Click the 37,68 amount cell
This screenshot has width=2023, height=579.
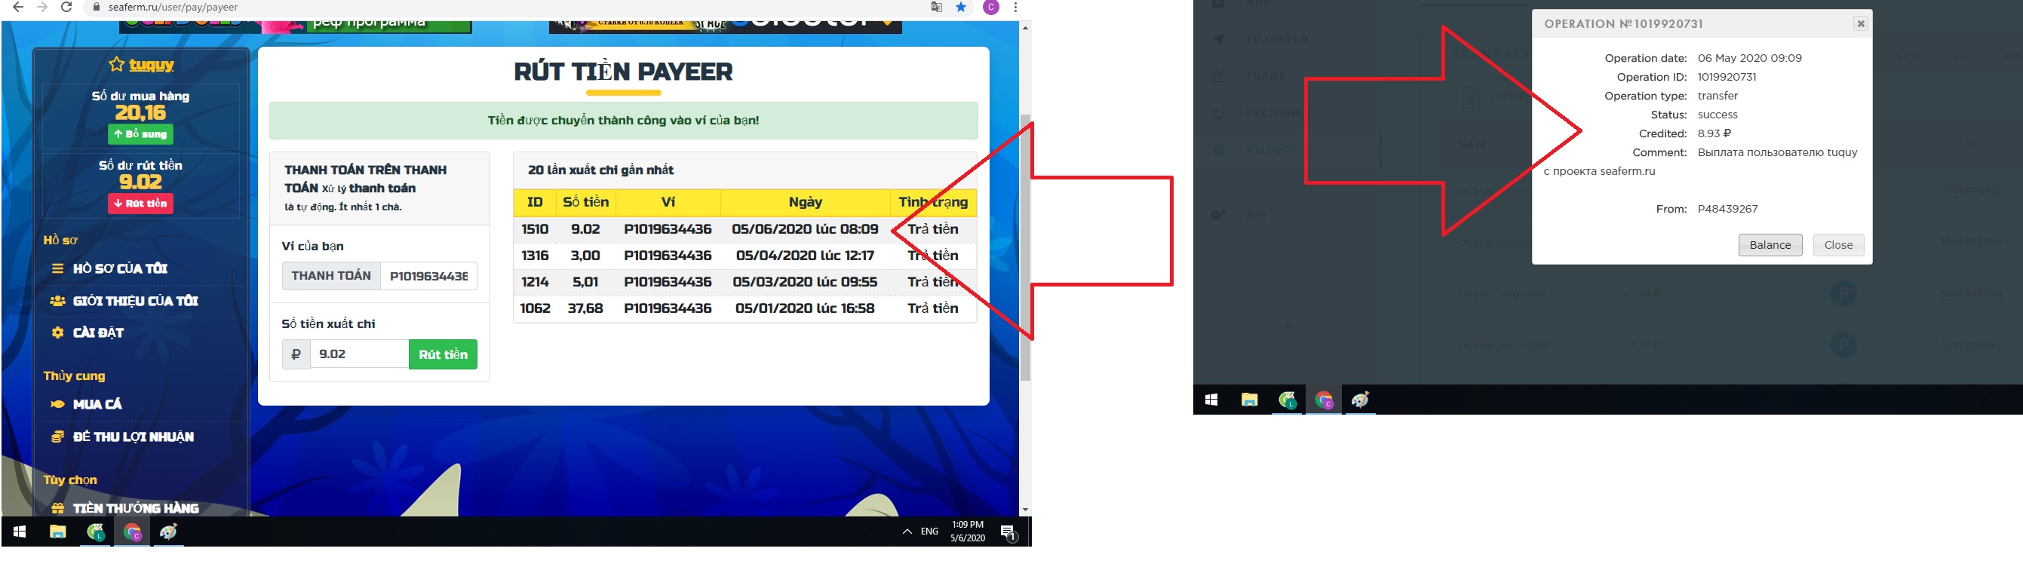pos(586,308)
